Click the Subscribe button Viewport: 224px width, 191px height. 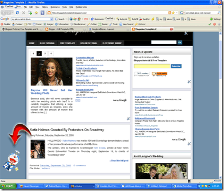click(176, 66)
